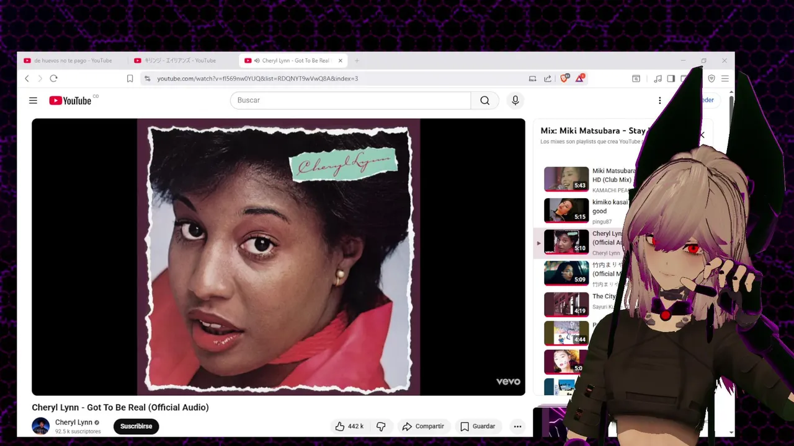The height and width of the screenshot is (446, 794).
Task: Go back with the browser back arrow
Action: point(27,79)
